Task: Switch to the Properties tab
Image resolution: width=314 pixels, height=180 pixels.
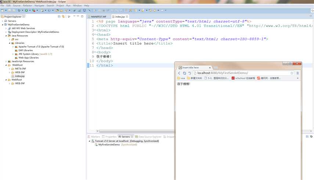Action: coord(109,137)
